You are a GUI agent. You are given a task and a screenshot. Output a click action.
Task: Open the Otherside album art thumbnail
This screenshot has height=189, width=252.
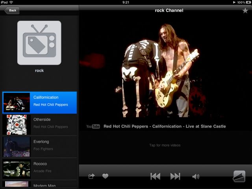point(17,125)
